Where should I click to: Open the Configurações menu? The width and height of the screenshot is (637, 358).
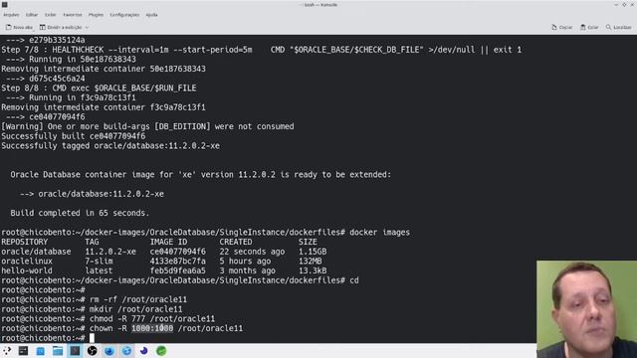coord(124,15)
